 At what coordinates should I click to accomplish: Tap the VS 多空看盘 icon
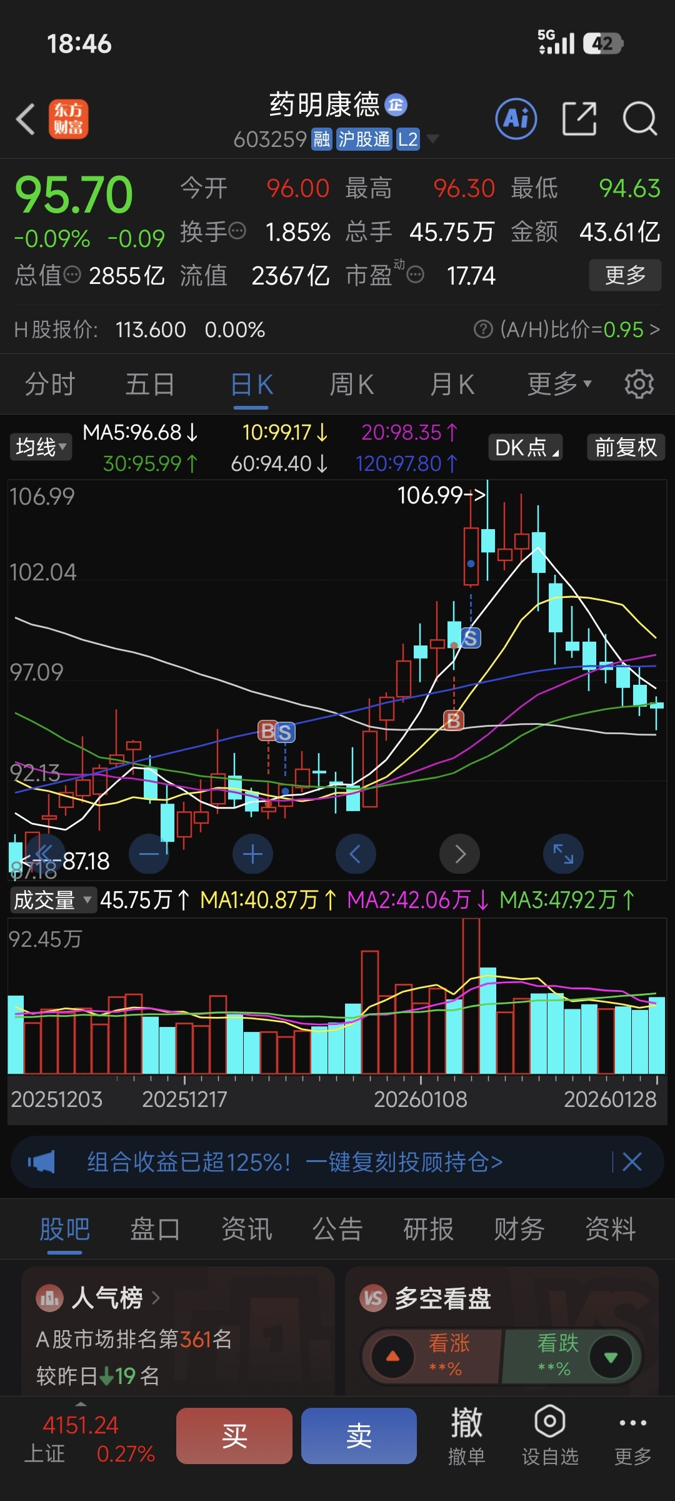tap(373, 1298)
